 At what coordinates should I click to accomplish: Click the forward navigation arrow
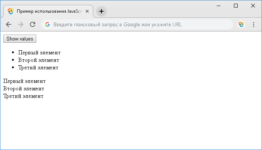(21, 24)
